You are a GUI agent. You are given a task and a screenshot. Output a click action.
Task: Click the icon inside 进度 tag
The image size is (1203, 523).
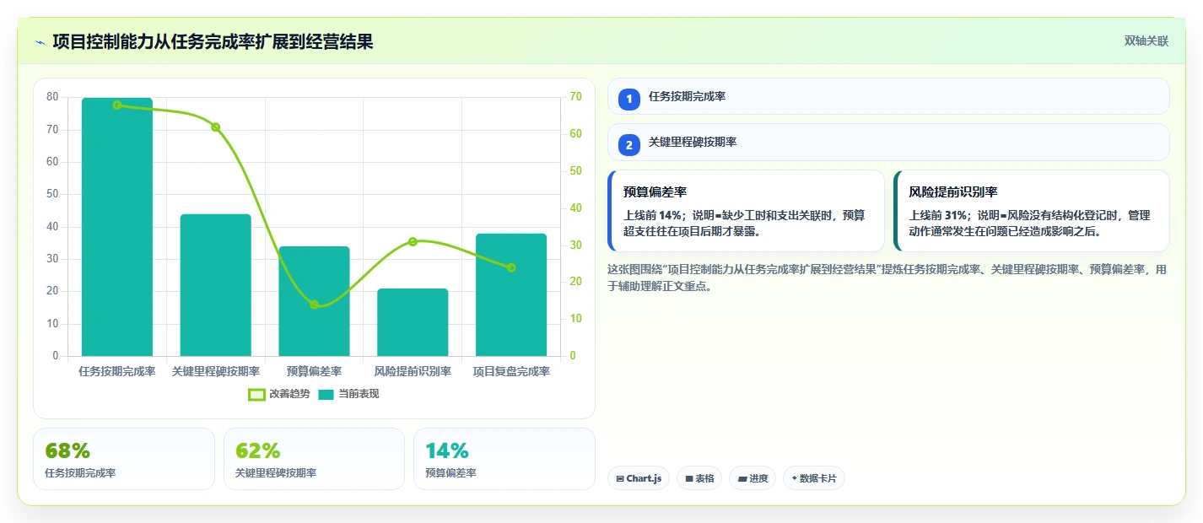point(742,478)
